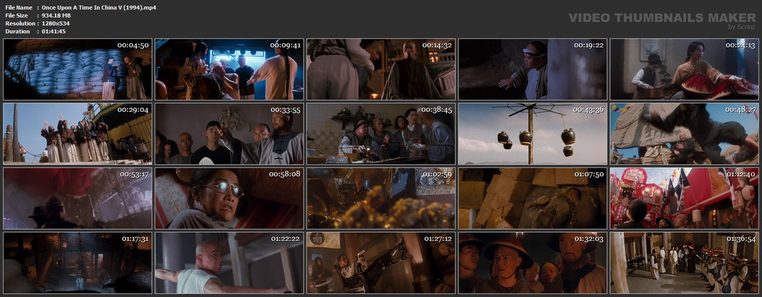Viewport: 762px width, 297px height.
Task: Select the thumbnail timestamped 01:17:31
Action: 77,263
